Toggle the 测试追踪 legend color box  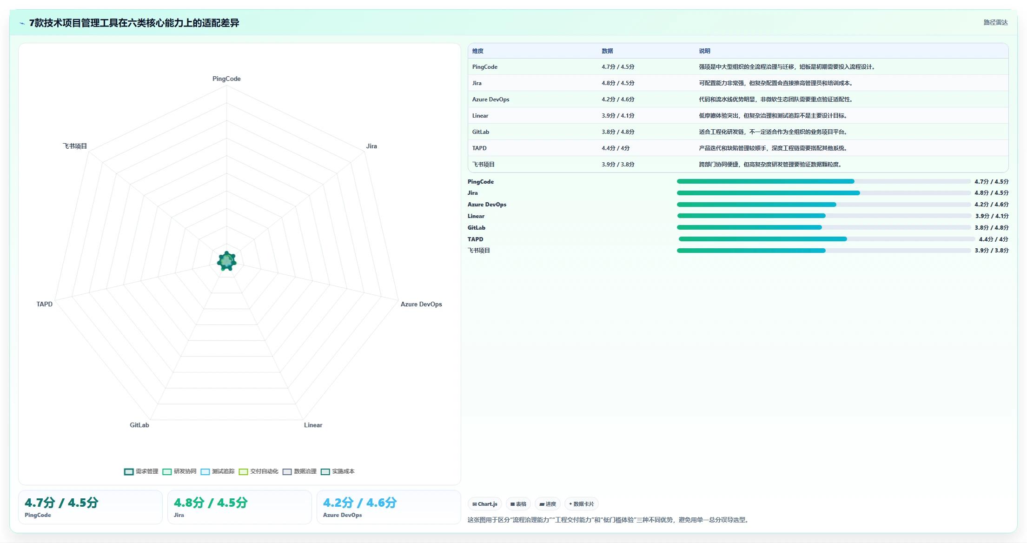pos(205,471)
